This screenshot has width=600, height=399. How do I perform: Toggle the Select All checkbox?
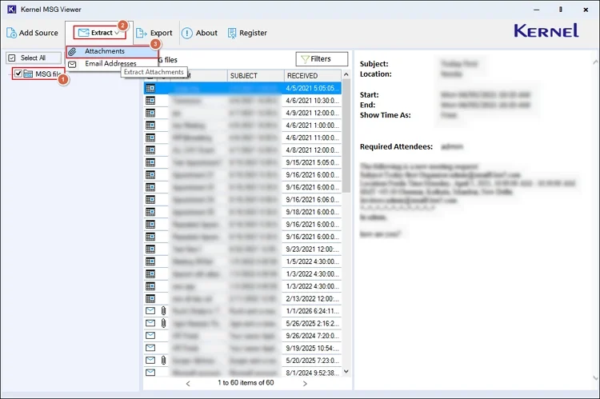(11, 58)
